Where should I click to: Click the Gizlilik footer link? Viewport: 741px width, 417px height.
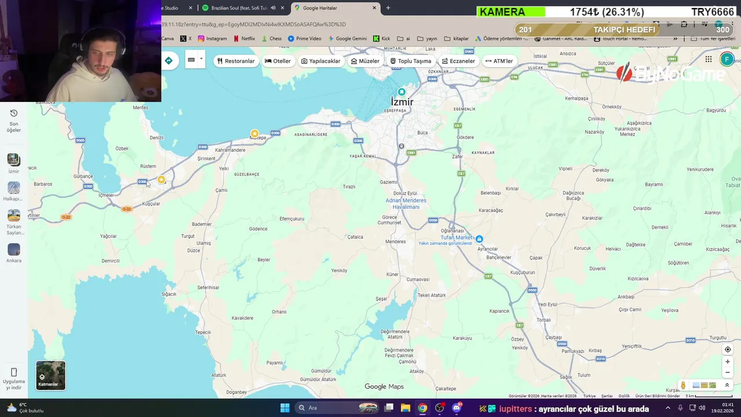click(623, 396)
